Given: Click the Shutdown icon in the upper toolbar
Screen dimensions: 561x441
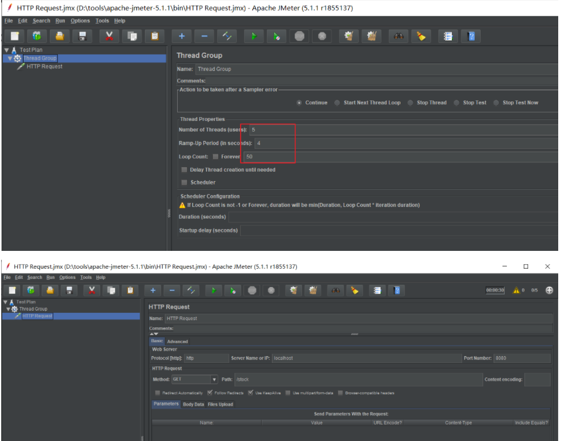Looking at the screenshot, I should (322, 36).
